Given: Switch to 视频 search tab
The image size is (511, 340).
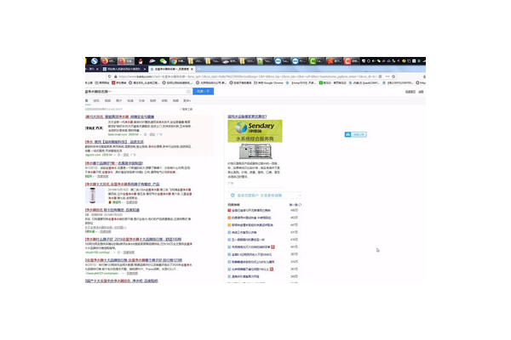Looking at the screenshot, I should pos(107,101).
